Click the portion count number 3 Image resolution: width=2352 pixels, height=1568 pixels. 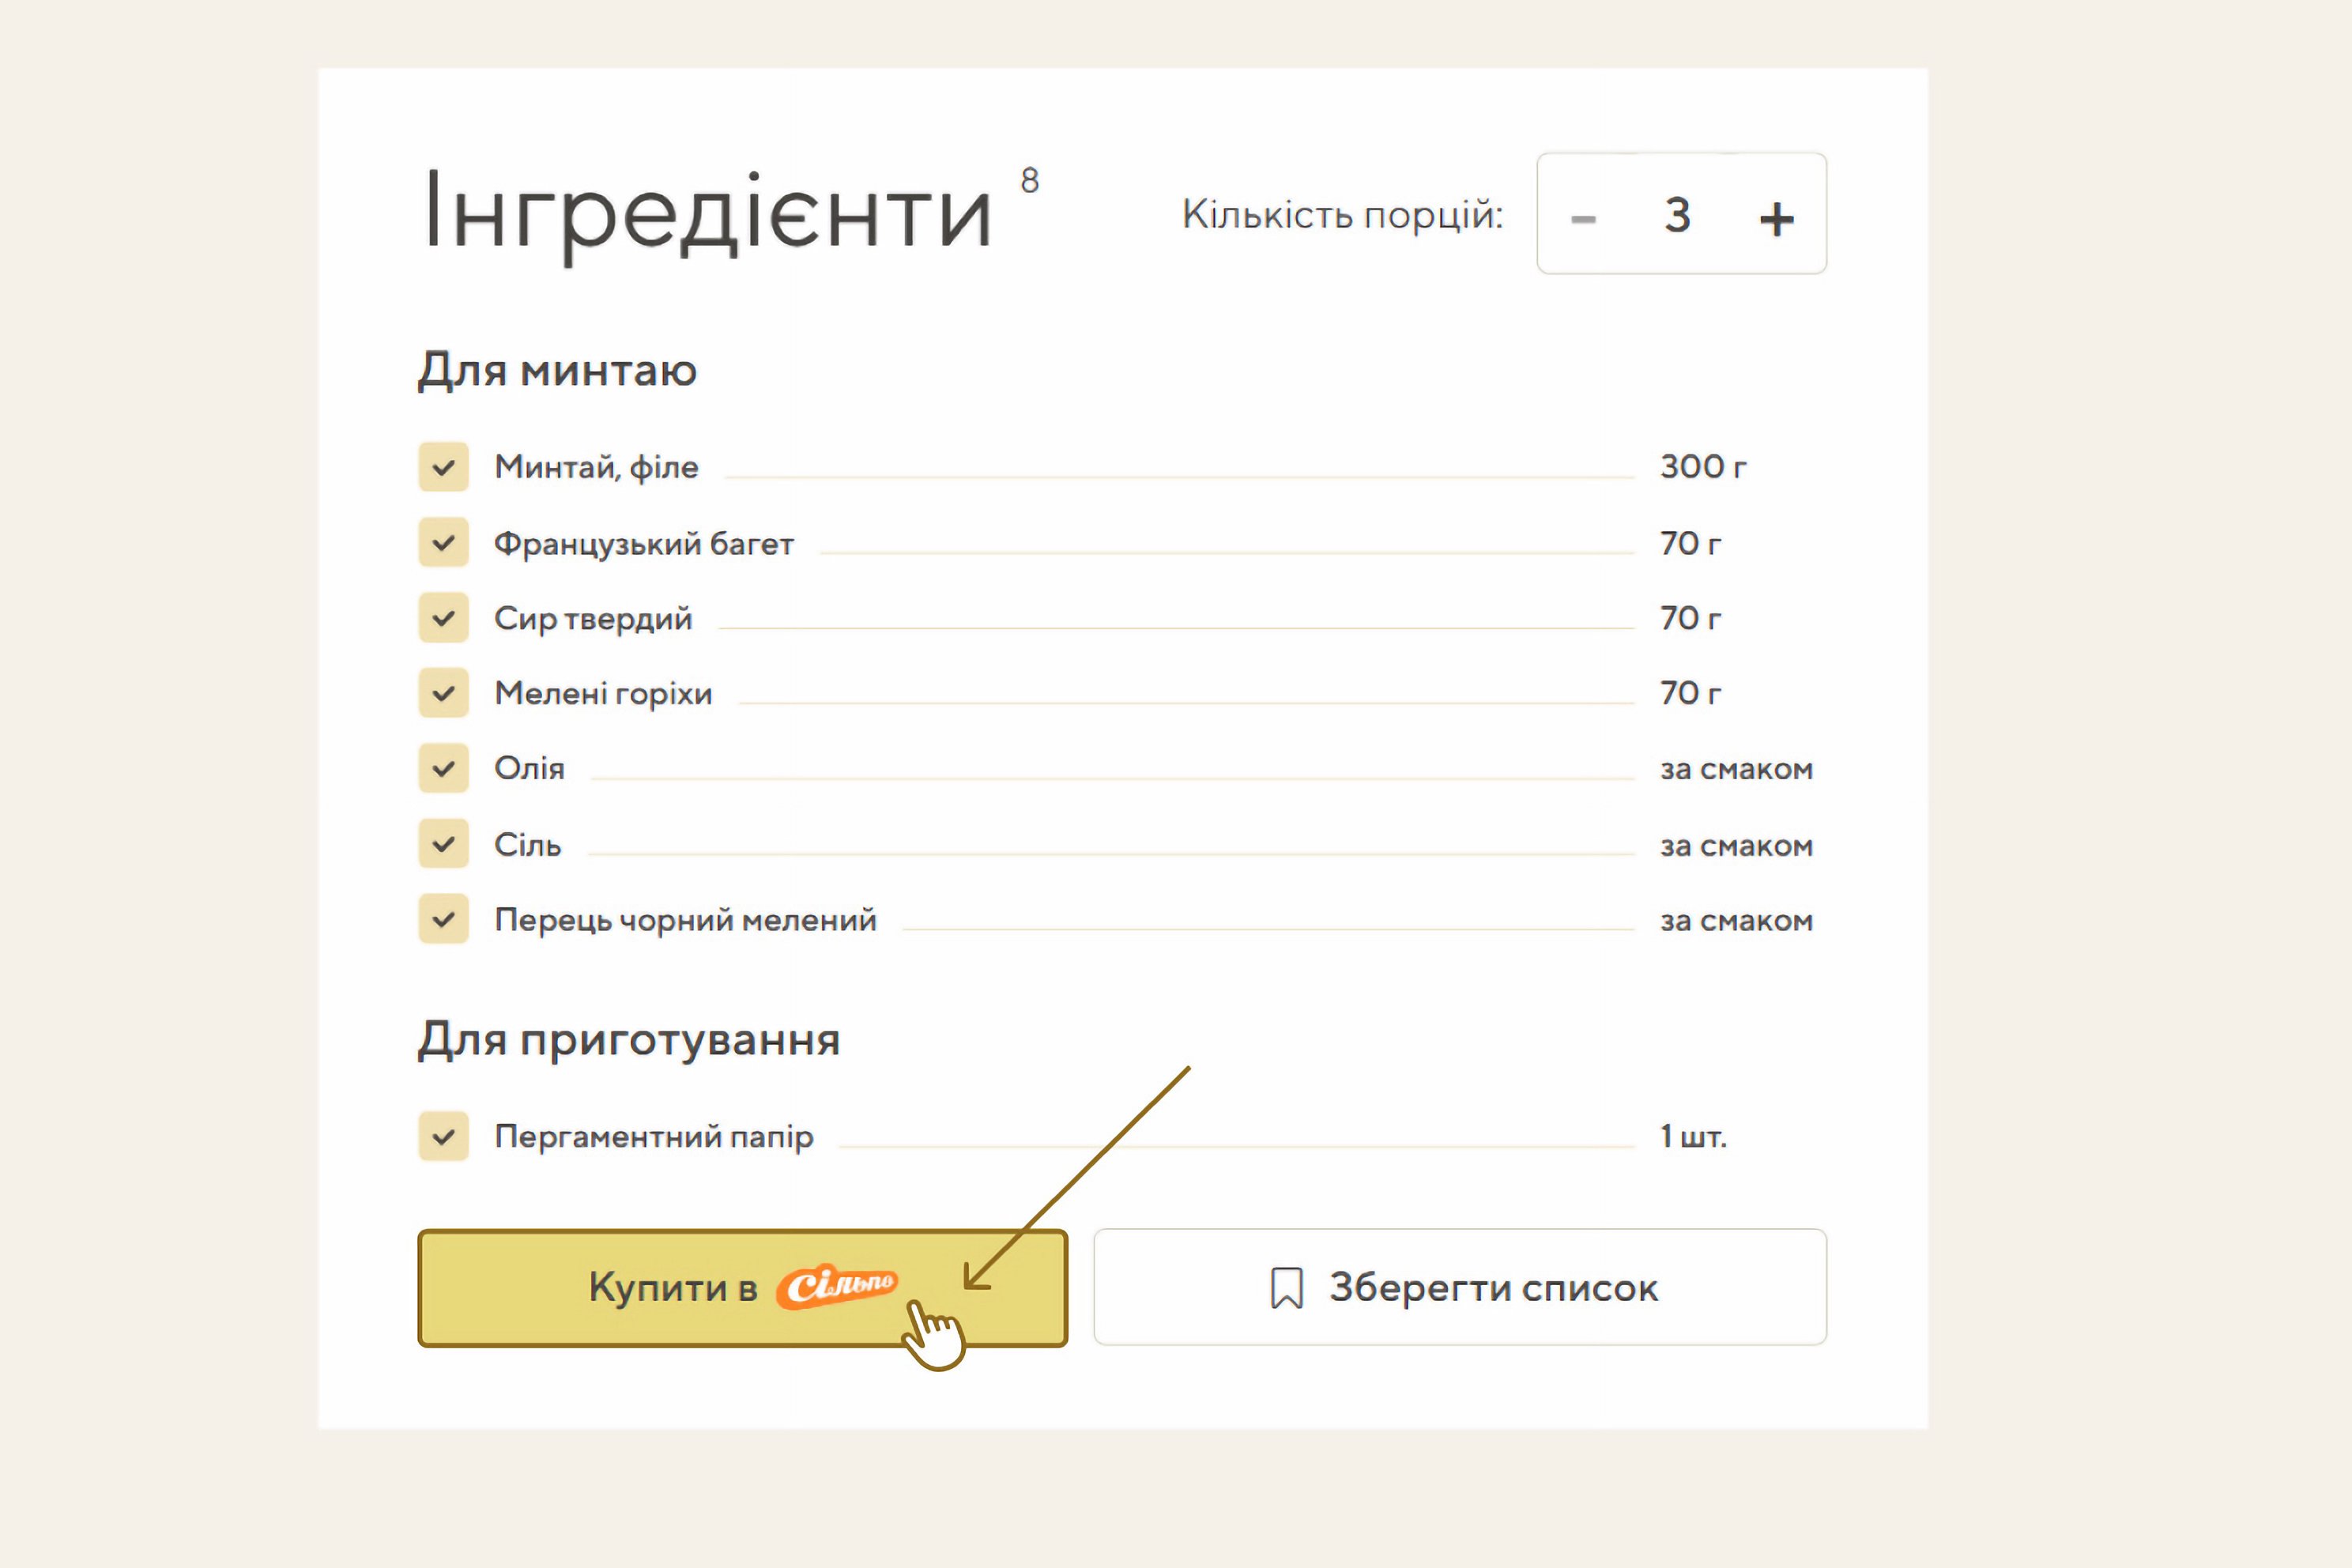tap(1677, 215)
